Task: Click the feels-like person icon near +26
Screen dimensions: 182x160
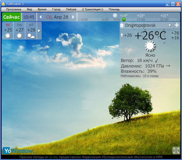Action: click(x=122, y=35)
